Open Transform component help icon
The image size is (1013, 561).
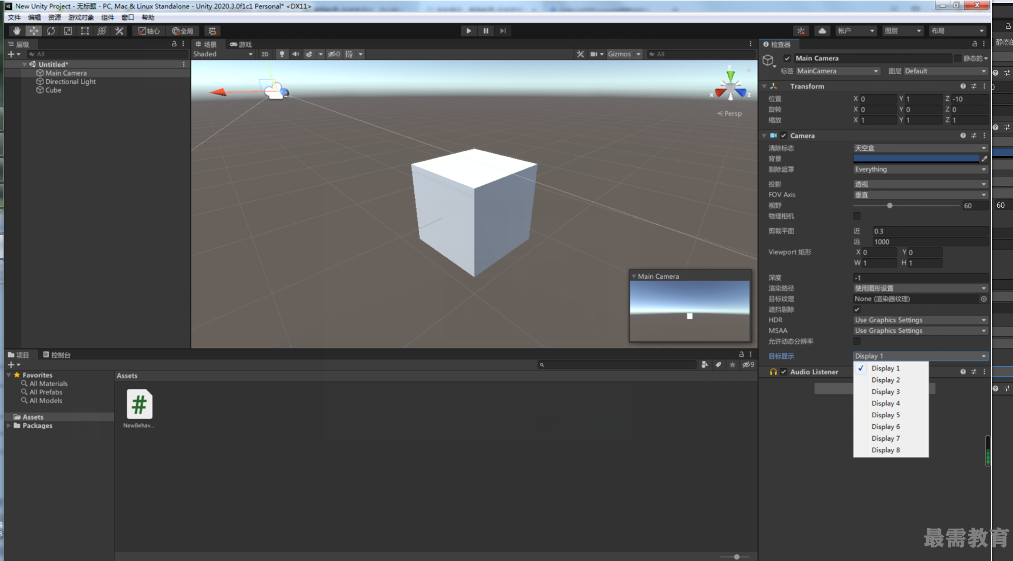(963, 86)
